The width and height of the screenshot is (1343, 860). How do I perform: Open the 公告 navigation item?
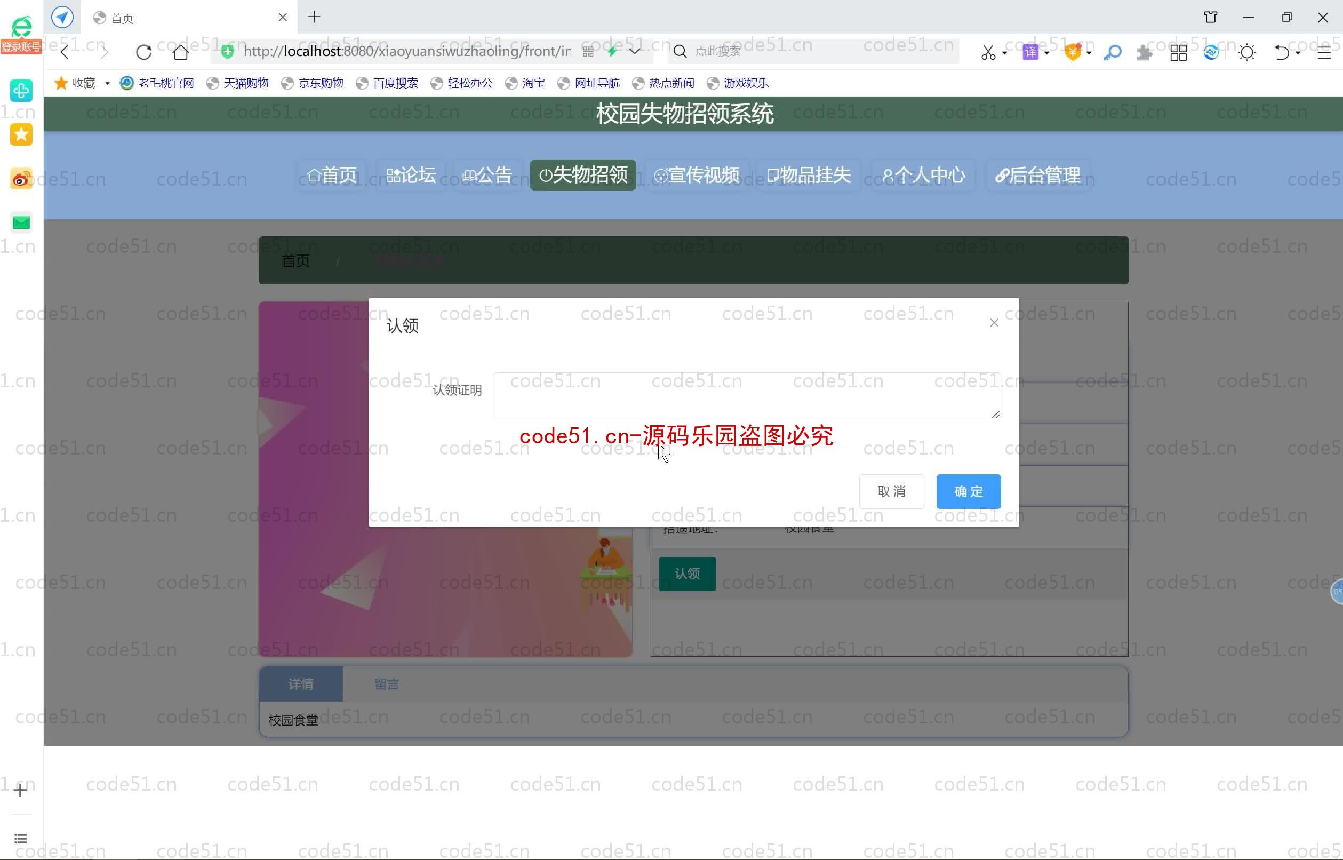(x=487, y=176)
